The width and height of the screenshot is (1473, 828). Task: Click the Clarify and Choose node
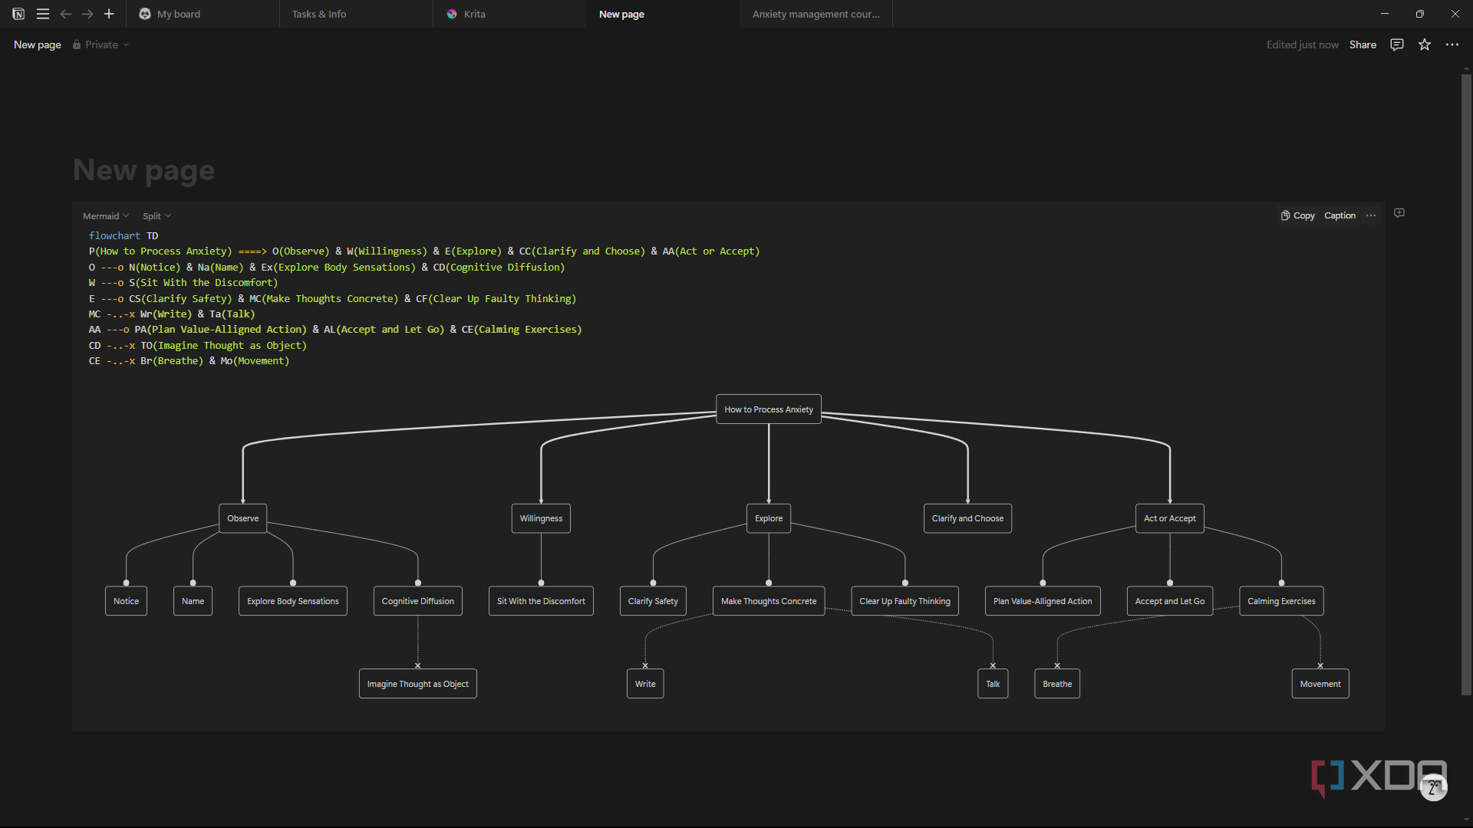click(x=967, y=518)
